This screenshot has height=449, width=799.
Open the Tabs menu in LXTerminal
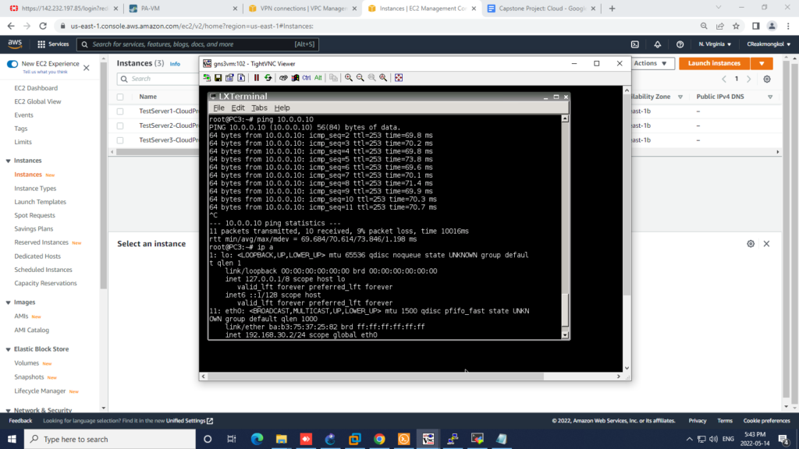[x=259, y=108]
